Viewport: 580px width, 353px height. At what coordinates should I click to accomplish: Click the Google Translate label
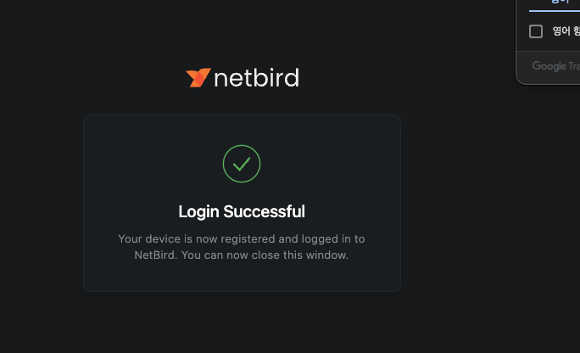click(x=555, y=65)
